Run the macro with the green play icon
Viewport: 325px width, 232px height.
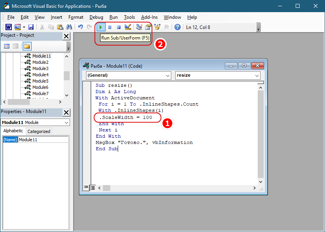(101, 27)
